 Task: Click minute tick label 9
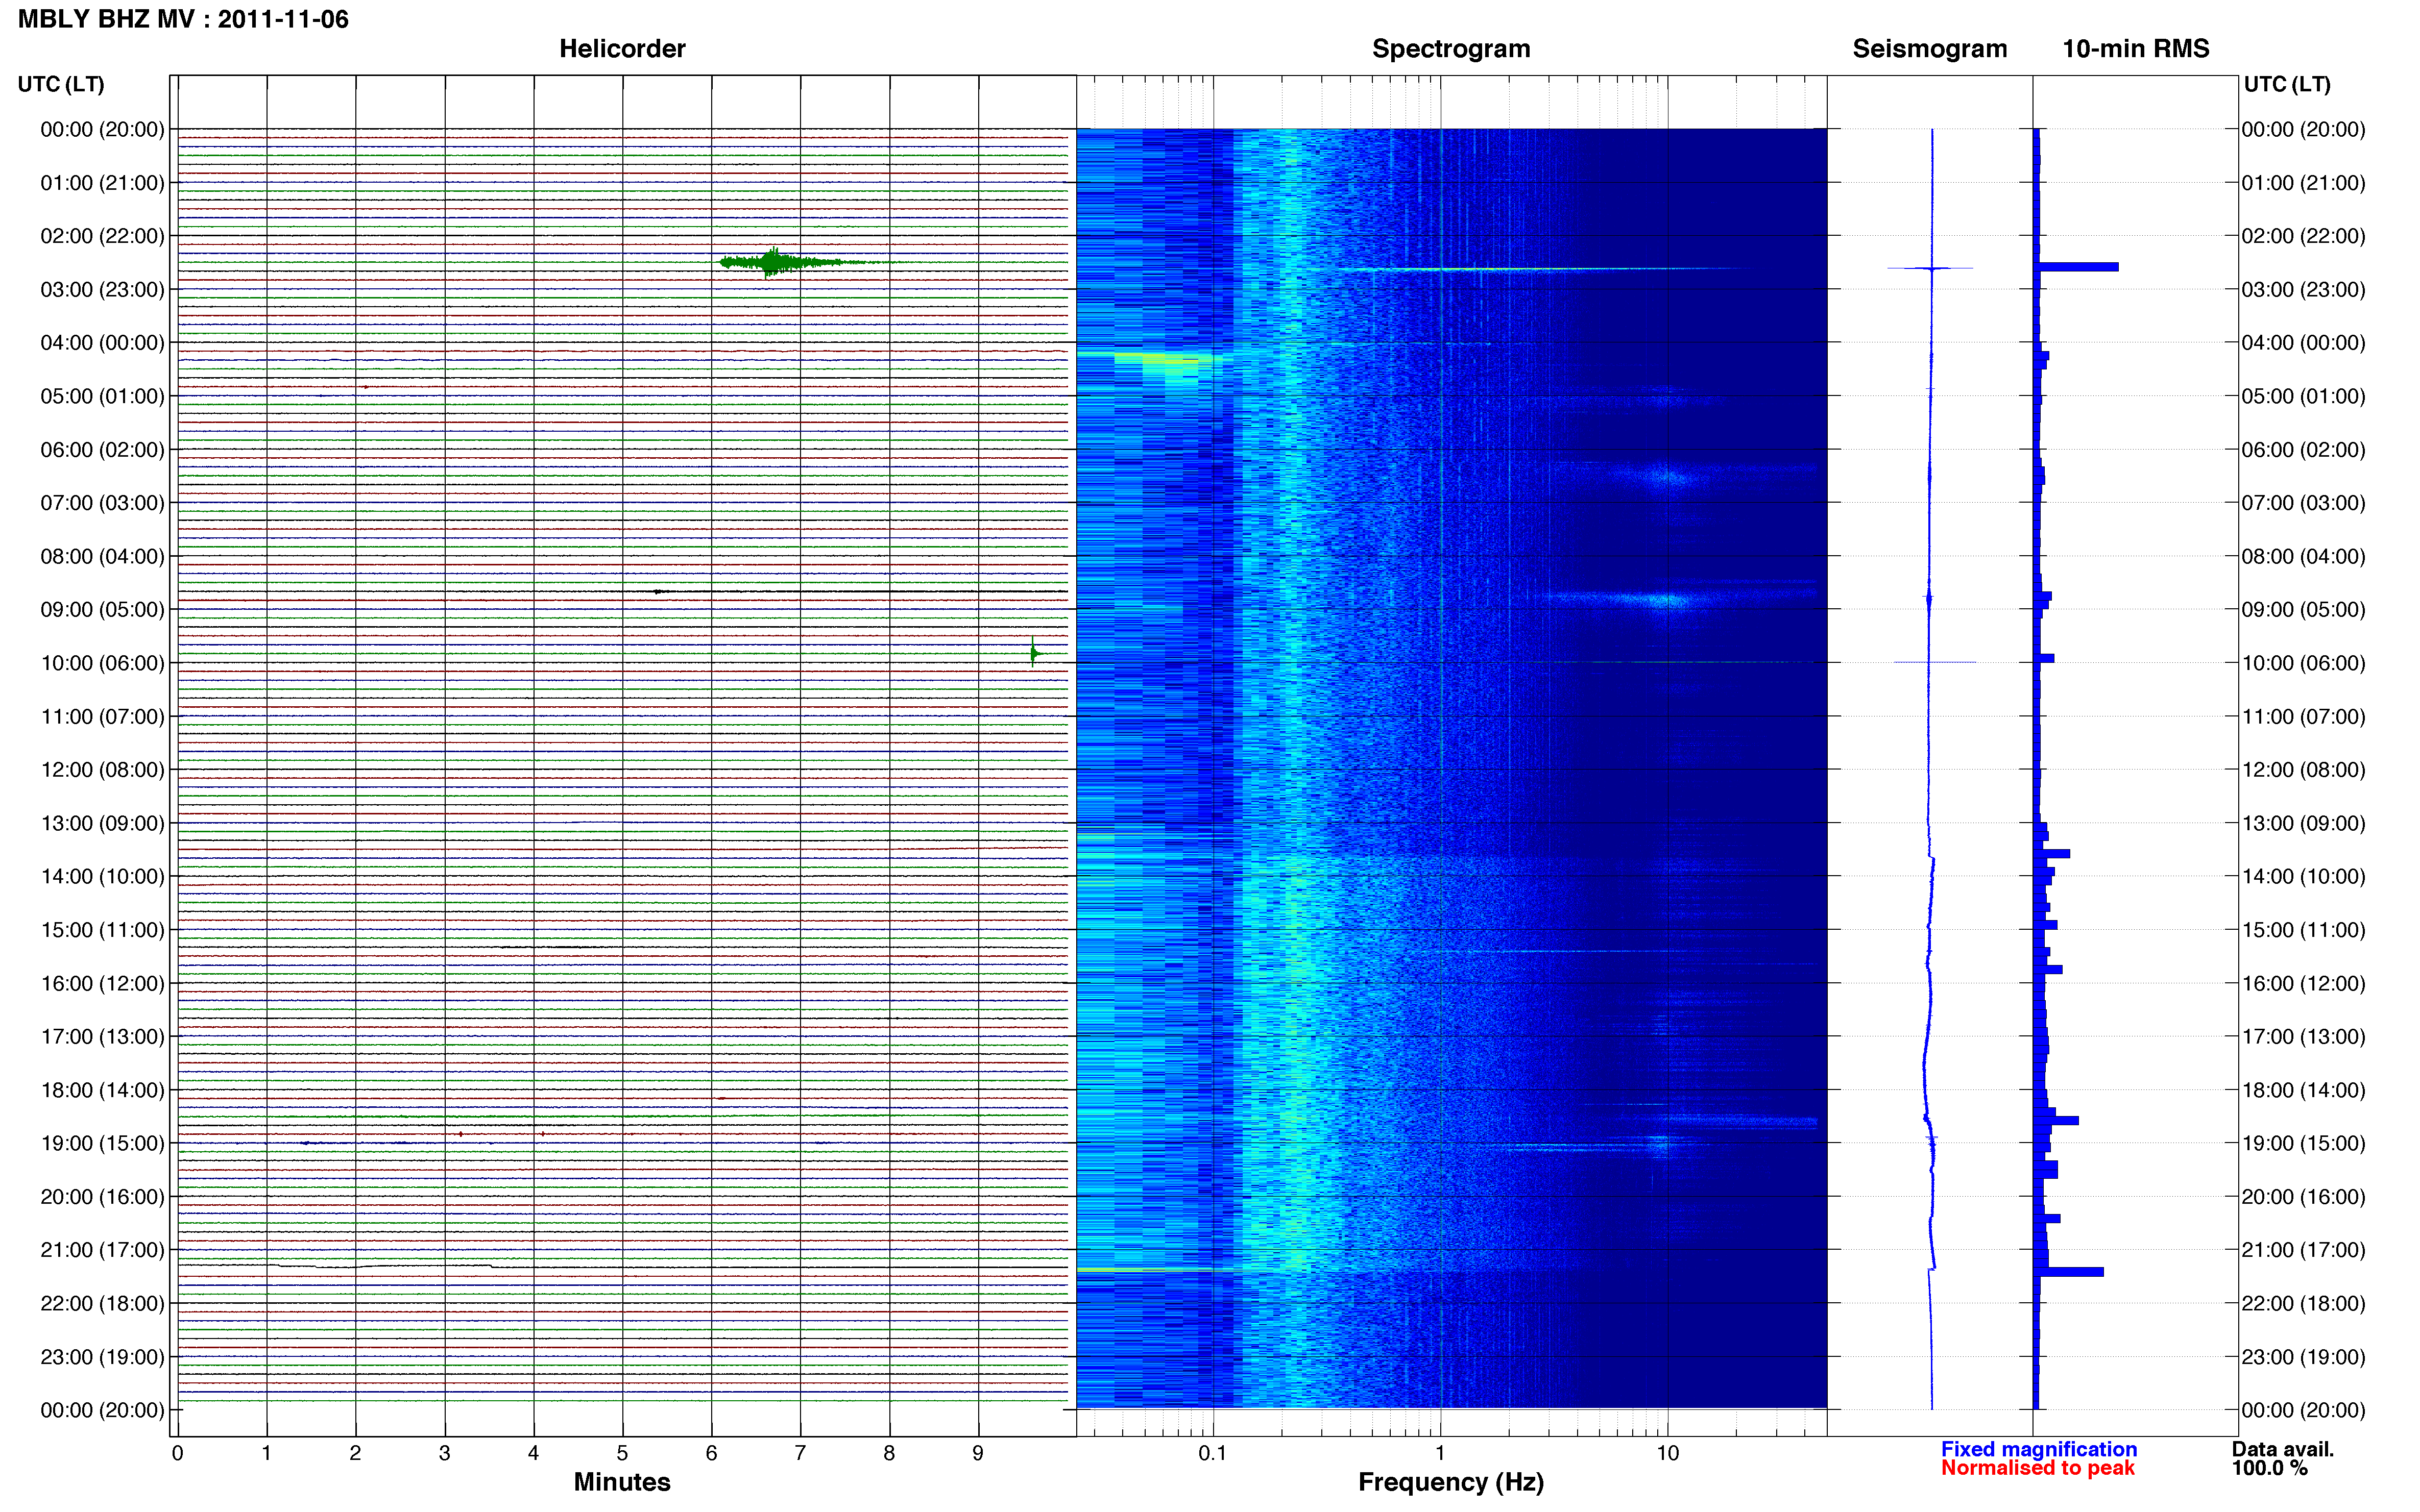click(977, 1453)
